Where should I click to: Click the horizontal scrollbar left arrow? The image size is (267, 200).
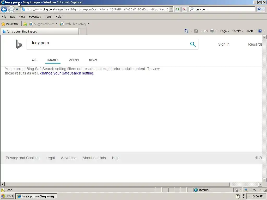(2, 184)
